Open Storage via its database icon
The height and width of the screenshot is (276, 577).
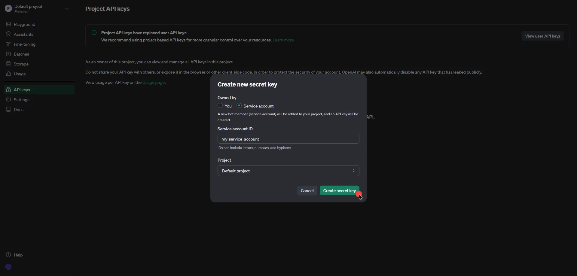[x=8, y=64]
